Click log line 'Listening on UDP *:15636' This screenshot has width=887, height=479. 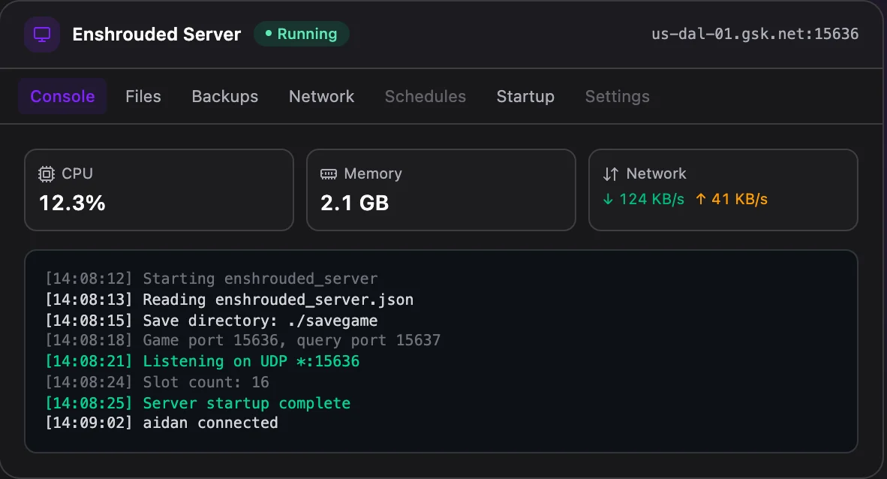pyautogui.click(x=203, y=361)
